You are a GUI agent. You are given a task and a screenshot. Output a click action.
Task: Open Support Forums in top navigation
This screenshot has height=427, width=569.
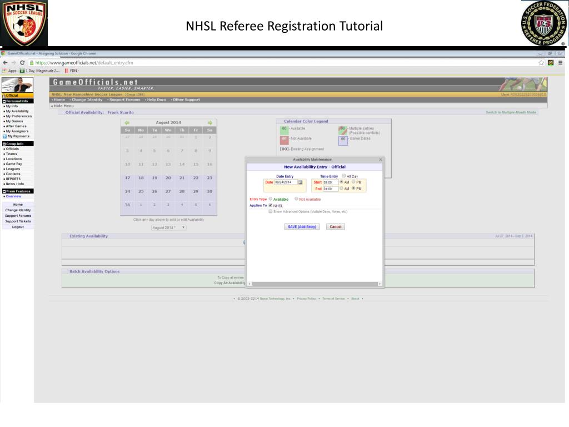124,100
